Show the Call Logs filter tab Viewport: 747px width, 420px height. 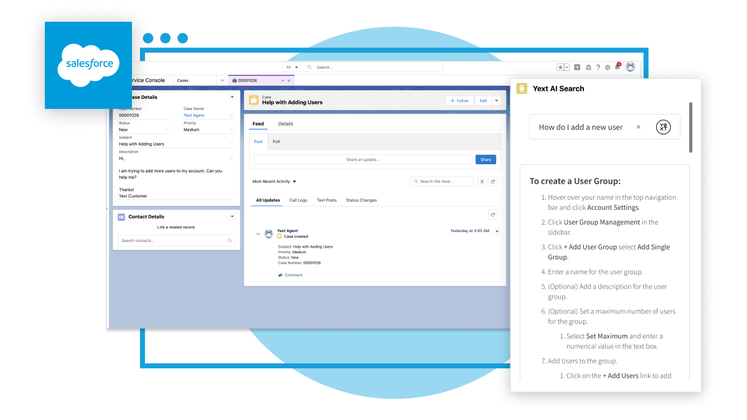coord(298,200)
